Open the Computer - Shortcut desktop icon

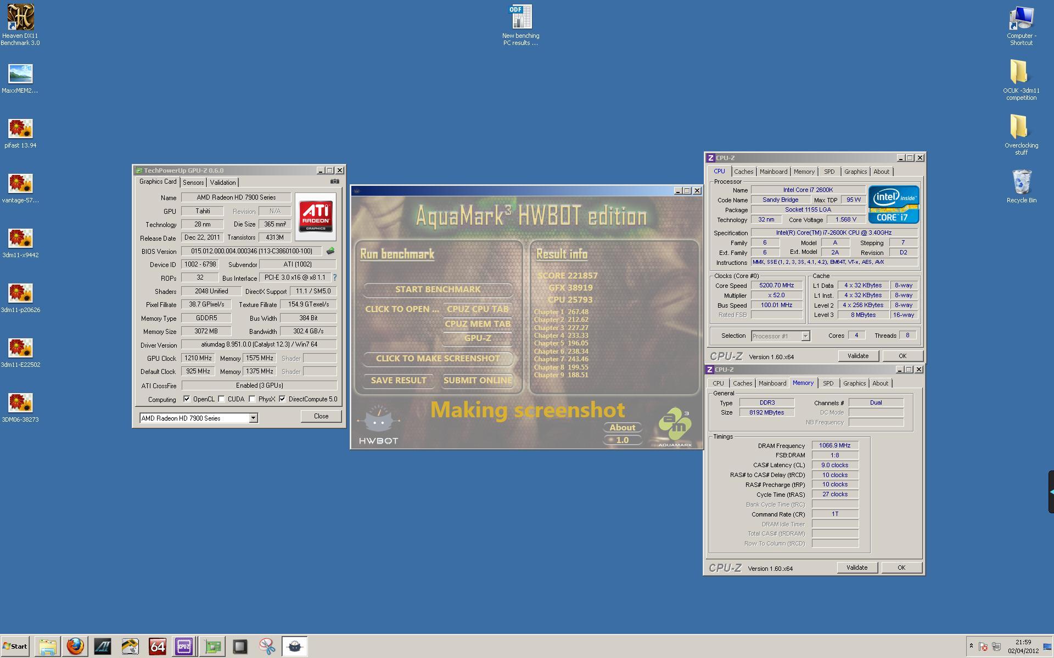pos(1021,25)
